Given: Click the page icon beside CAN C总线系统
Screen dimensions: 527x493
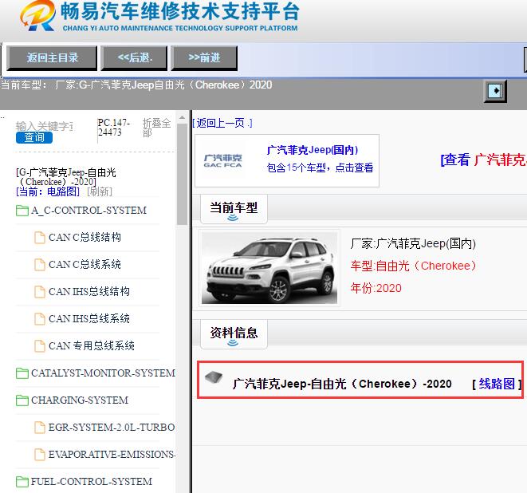Looking at the screenshot, I should (x=40, y=265).
